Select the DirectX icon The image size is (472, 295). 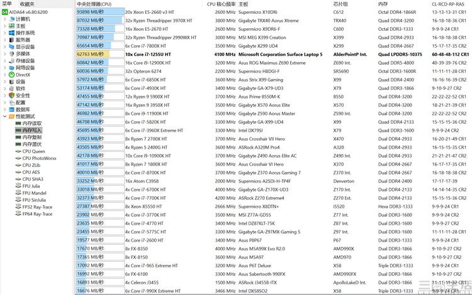[12, 75]
